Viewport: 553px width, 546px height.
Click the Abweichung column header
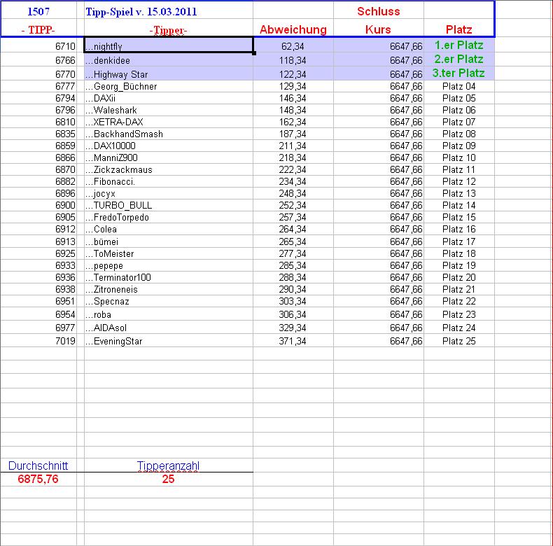point(293,29)
